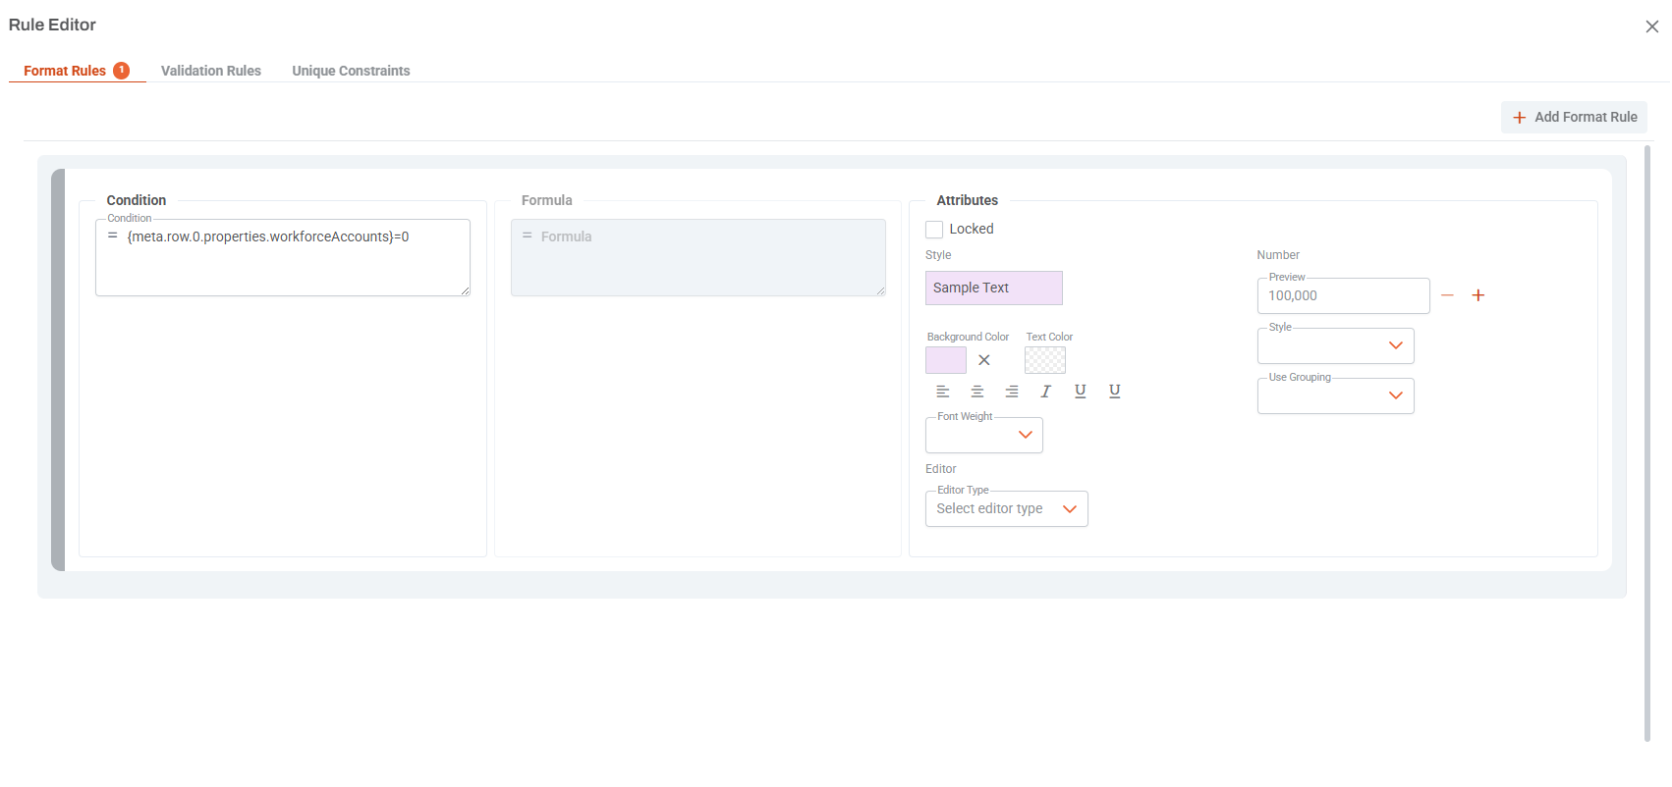Select the rule card's gray left handle
This screenshot has height=787, width=1672.
58,370
